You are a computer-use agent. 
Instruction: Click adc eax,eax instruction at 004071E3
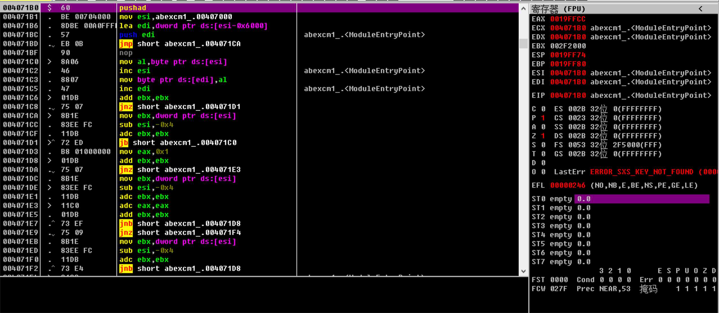click(x=144, y=206)
